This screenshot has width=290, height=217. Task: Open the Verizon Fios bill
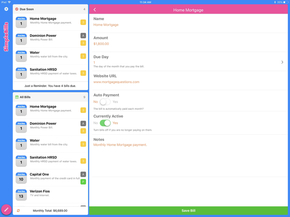(x=50, y=195)
